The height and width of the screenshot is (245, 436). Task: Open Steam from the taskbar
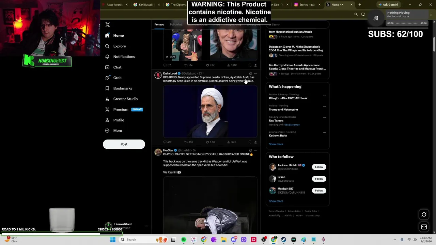coord(283,240)
